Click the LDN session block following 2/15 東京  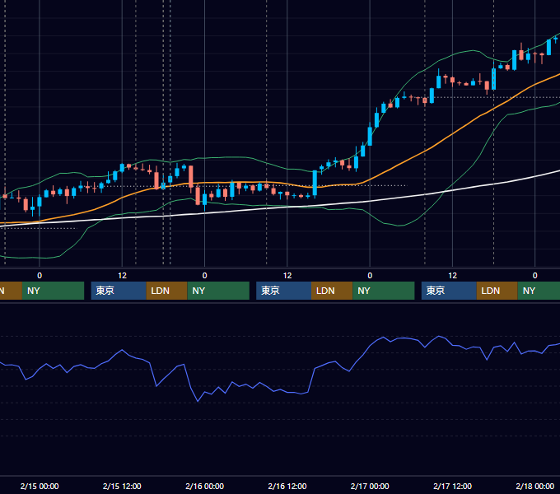point(167,291)
